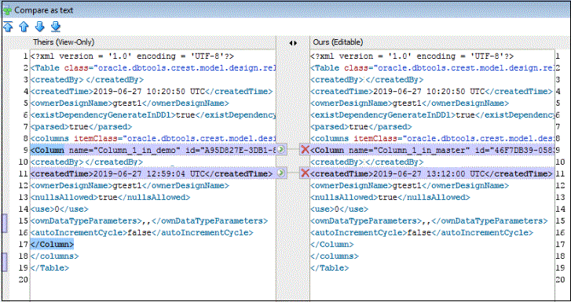Click the Table class line in Theirs
This screenshot has width=571, height=302.
coord(153,68)
